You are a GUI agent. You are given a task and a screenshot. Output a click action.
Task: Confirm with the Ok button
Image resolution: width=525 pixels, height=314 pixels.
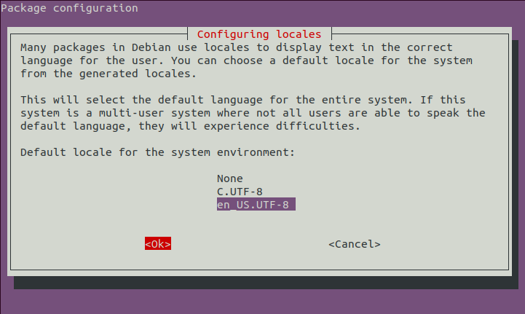click(x=158, y=243)
